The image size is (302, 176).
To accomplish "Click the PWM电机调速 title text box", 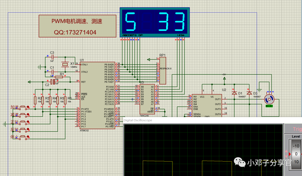I will pyautogui.click(x=77, y=26).
